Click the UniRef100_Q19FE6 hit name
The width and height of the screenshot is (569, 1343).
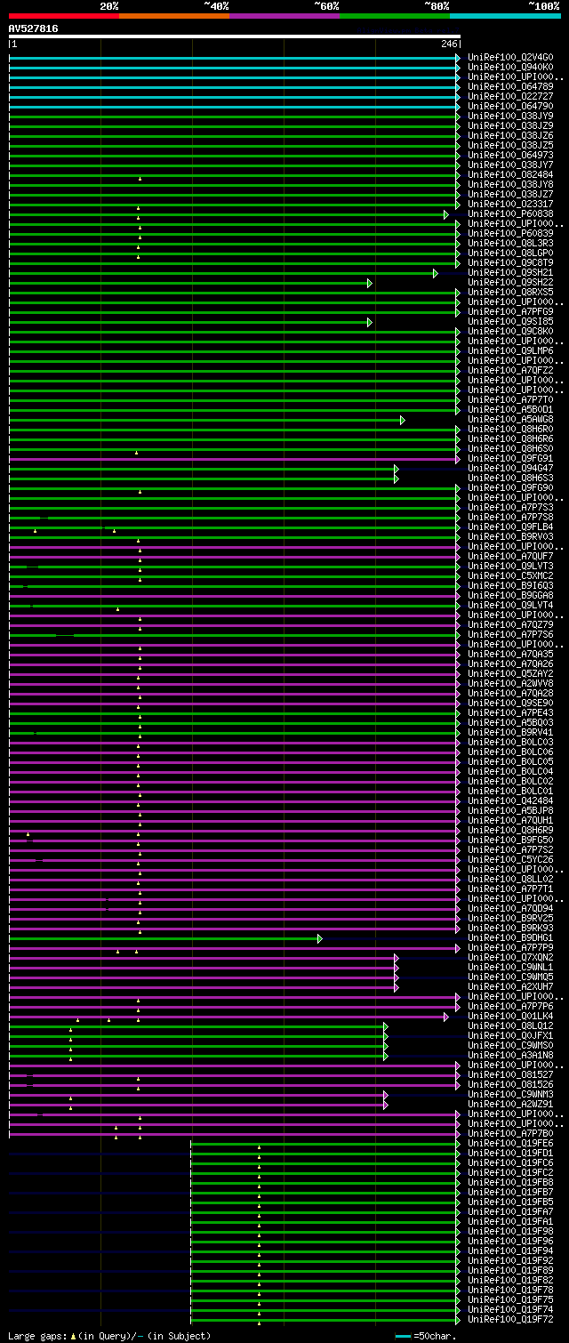[510, 1144]
